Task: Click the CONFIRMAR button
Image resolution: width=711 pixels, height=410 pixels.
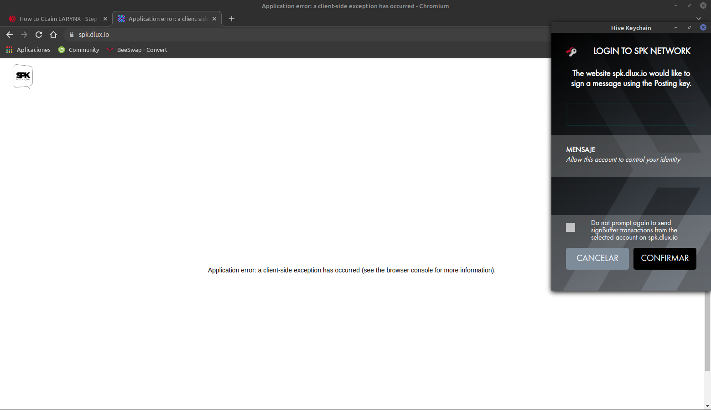Action: click(665, 259)
